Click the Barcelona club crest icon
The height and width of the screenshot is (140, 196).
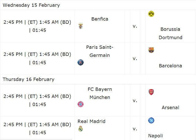pyautogui.click(x=151, y=50)
